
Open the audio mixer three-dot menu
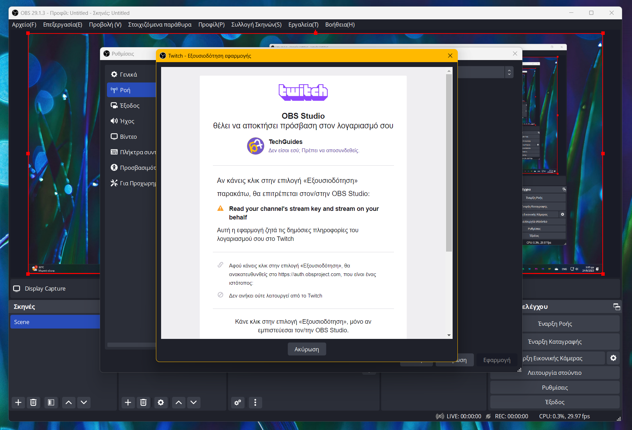click(x=255, y=402)
